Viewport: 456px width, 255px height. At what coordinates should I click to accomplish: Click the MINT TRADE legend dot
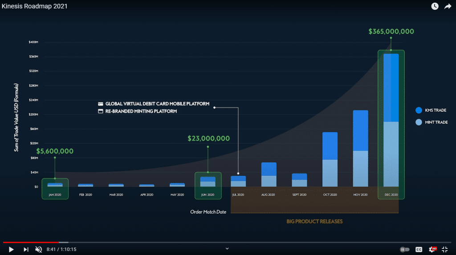click(419, 122)
